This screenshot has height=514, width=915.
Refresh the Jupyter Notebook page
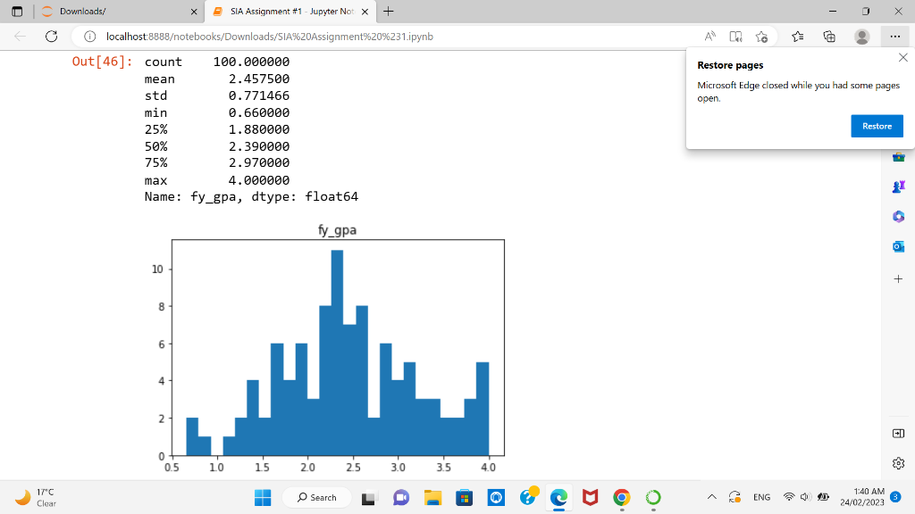(x=52, y=37)
